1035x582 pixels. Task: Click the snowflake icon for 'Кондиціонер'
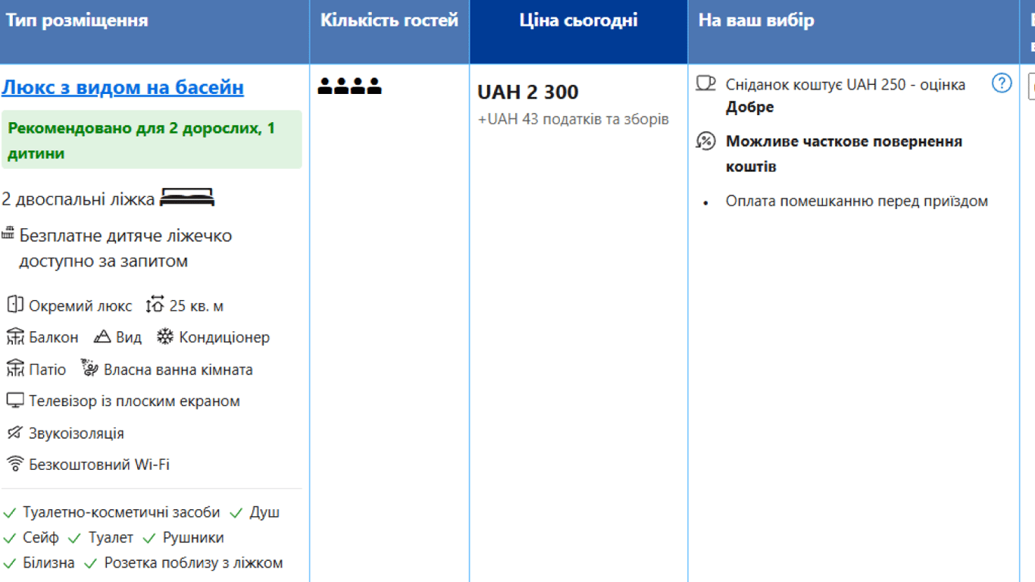(165, 337)
